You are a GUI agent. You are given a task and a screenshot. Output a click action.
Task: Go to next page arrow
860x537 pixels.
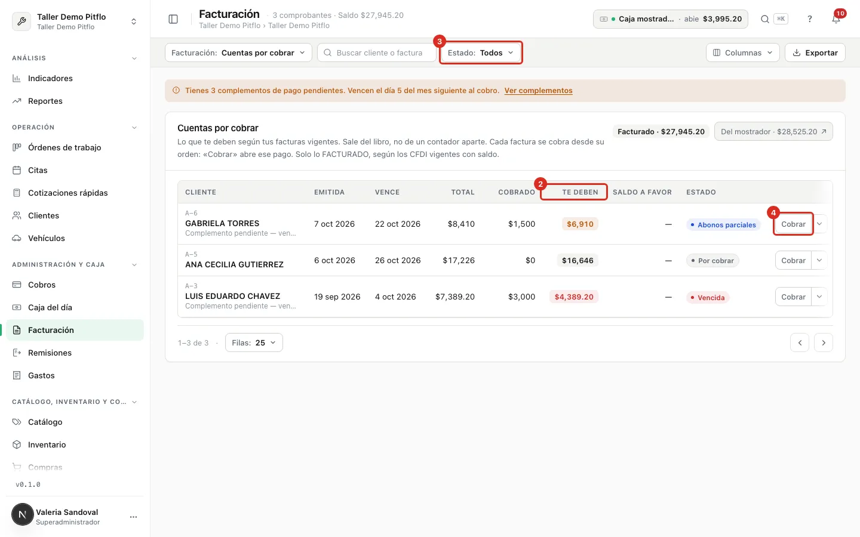coord(824,342)
